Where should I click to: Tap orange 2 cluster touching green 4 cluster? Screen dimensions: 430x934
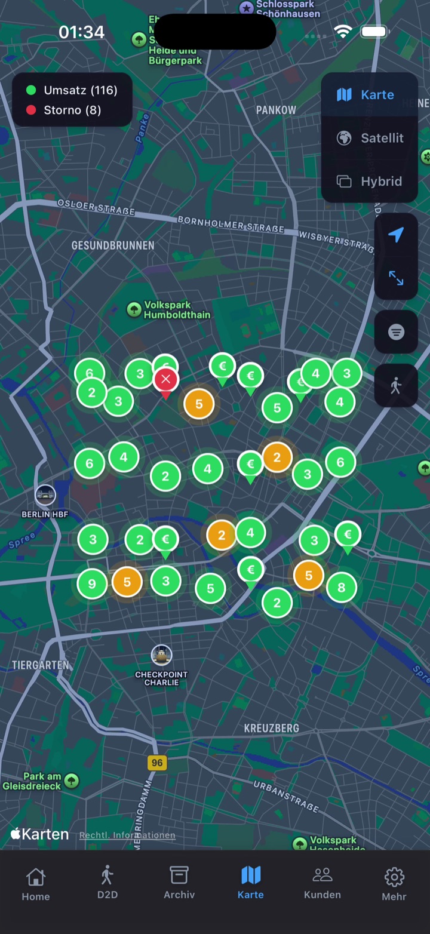click(222, 535)
